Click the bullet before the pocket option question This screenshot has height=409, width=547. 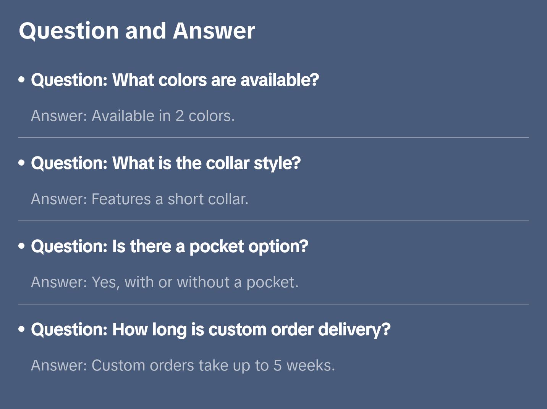22,246
